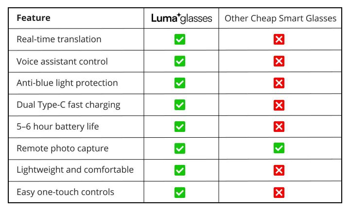Click Luma green check for Remote photo capture
This screenshot has width=350, height=211.
coord(180,148)
